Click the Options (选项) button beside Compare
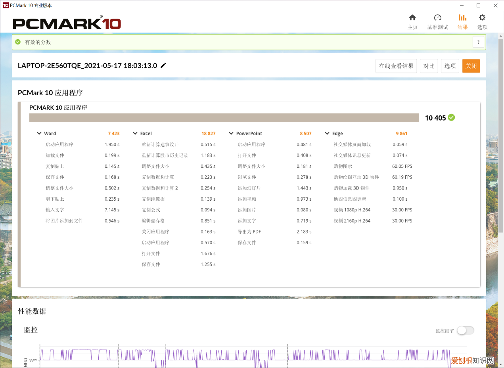 450,66
